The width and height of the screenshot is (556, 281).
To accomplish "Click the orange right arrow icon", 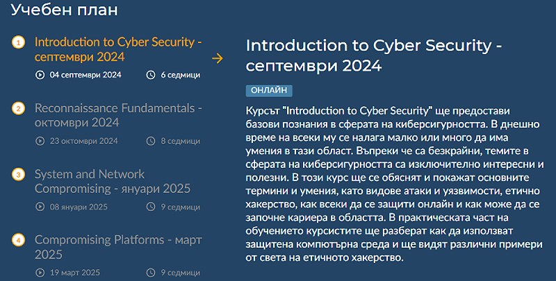I will click(x=218, y=58).
